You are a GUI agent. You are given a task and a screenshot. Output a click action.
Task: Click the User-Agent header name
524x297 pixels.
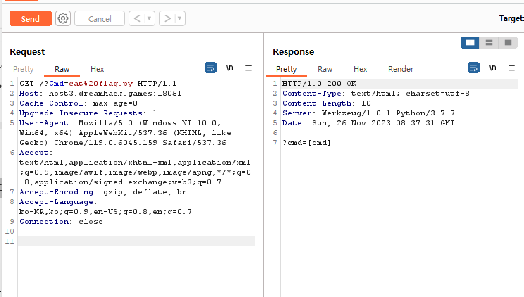[44, 123]
